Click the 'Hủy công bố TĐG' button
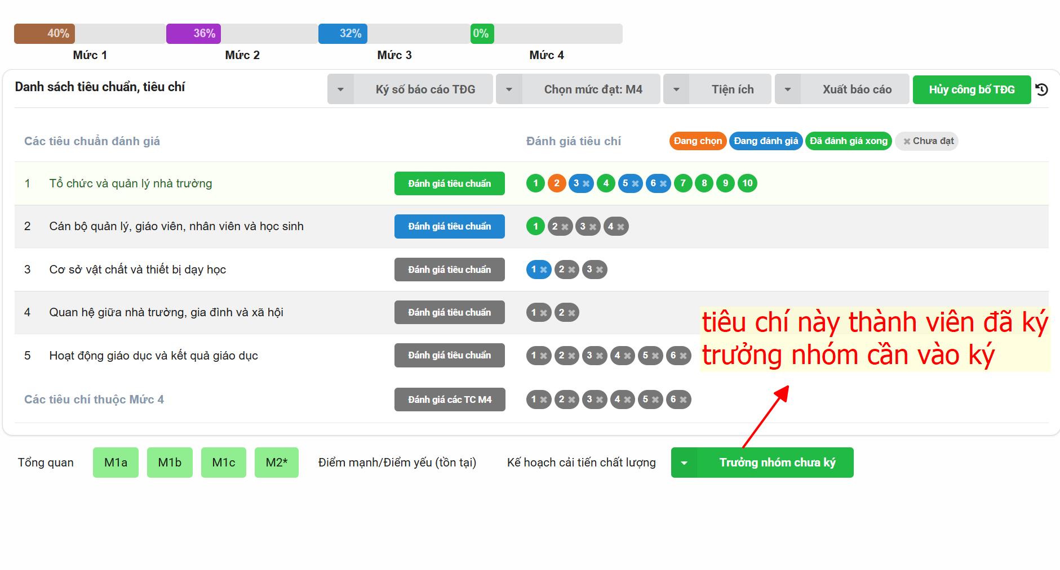The image size is (1060, 570). [971, 89]
